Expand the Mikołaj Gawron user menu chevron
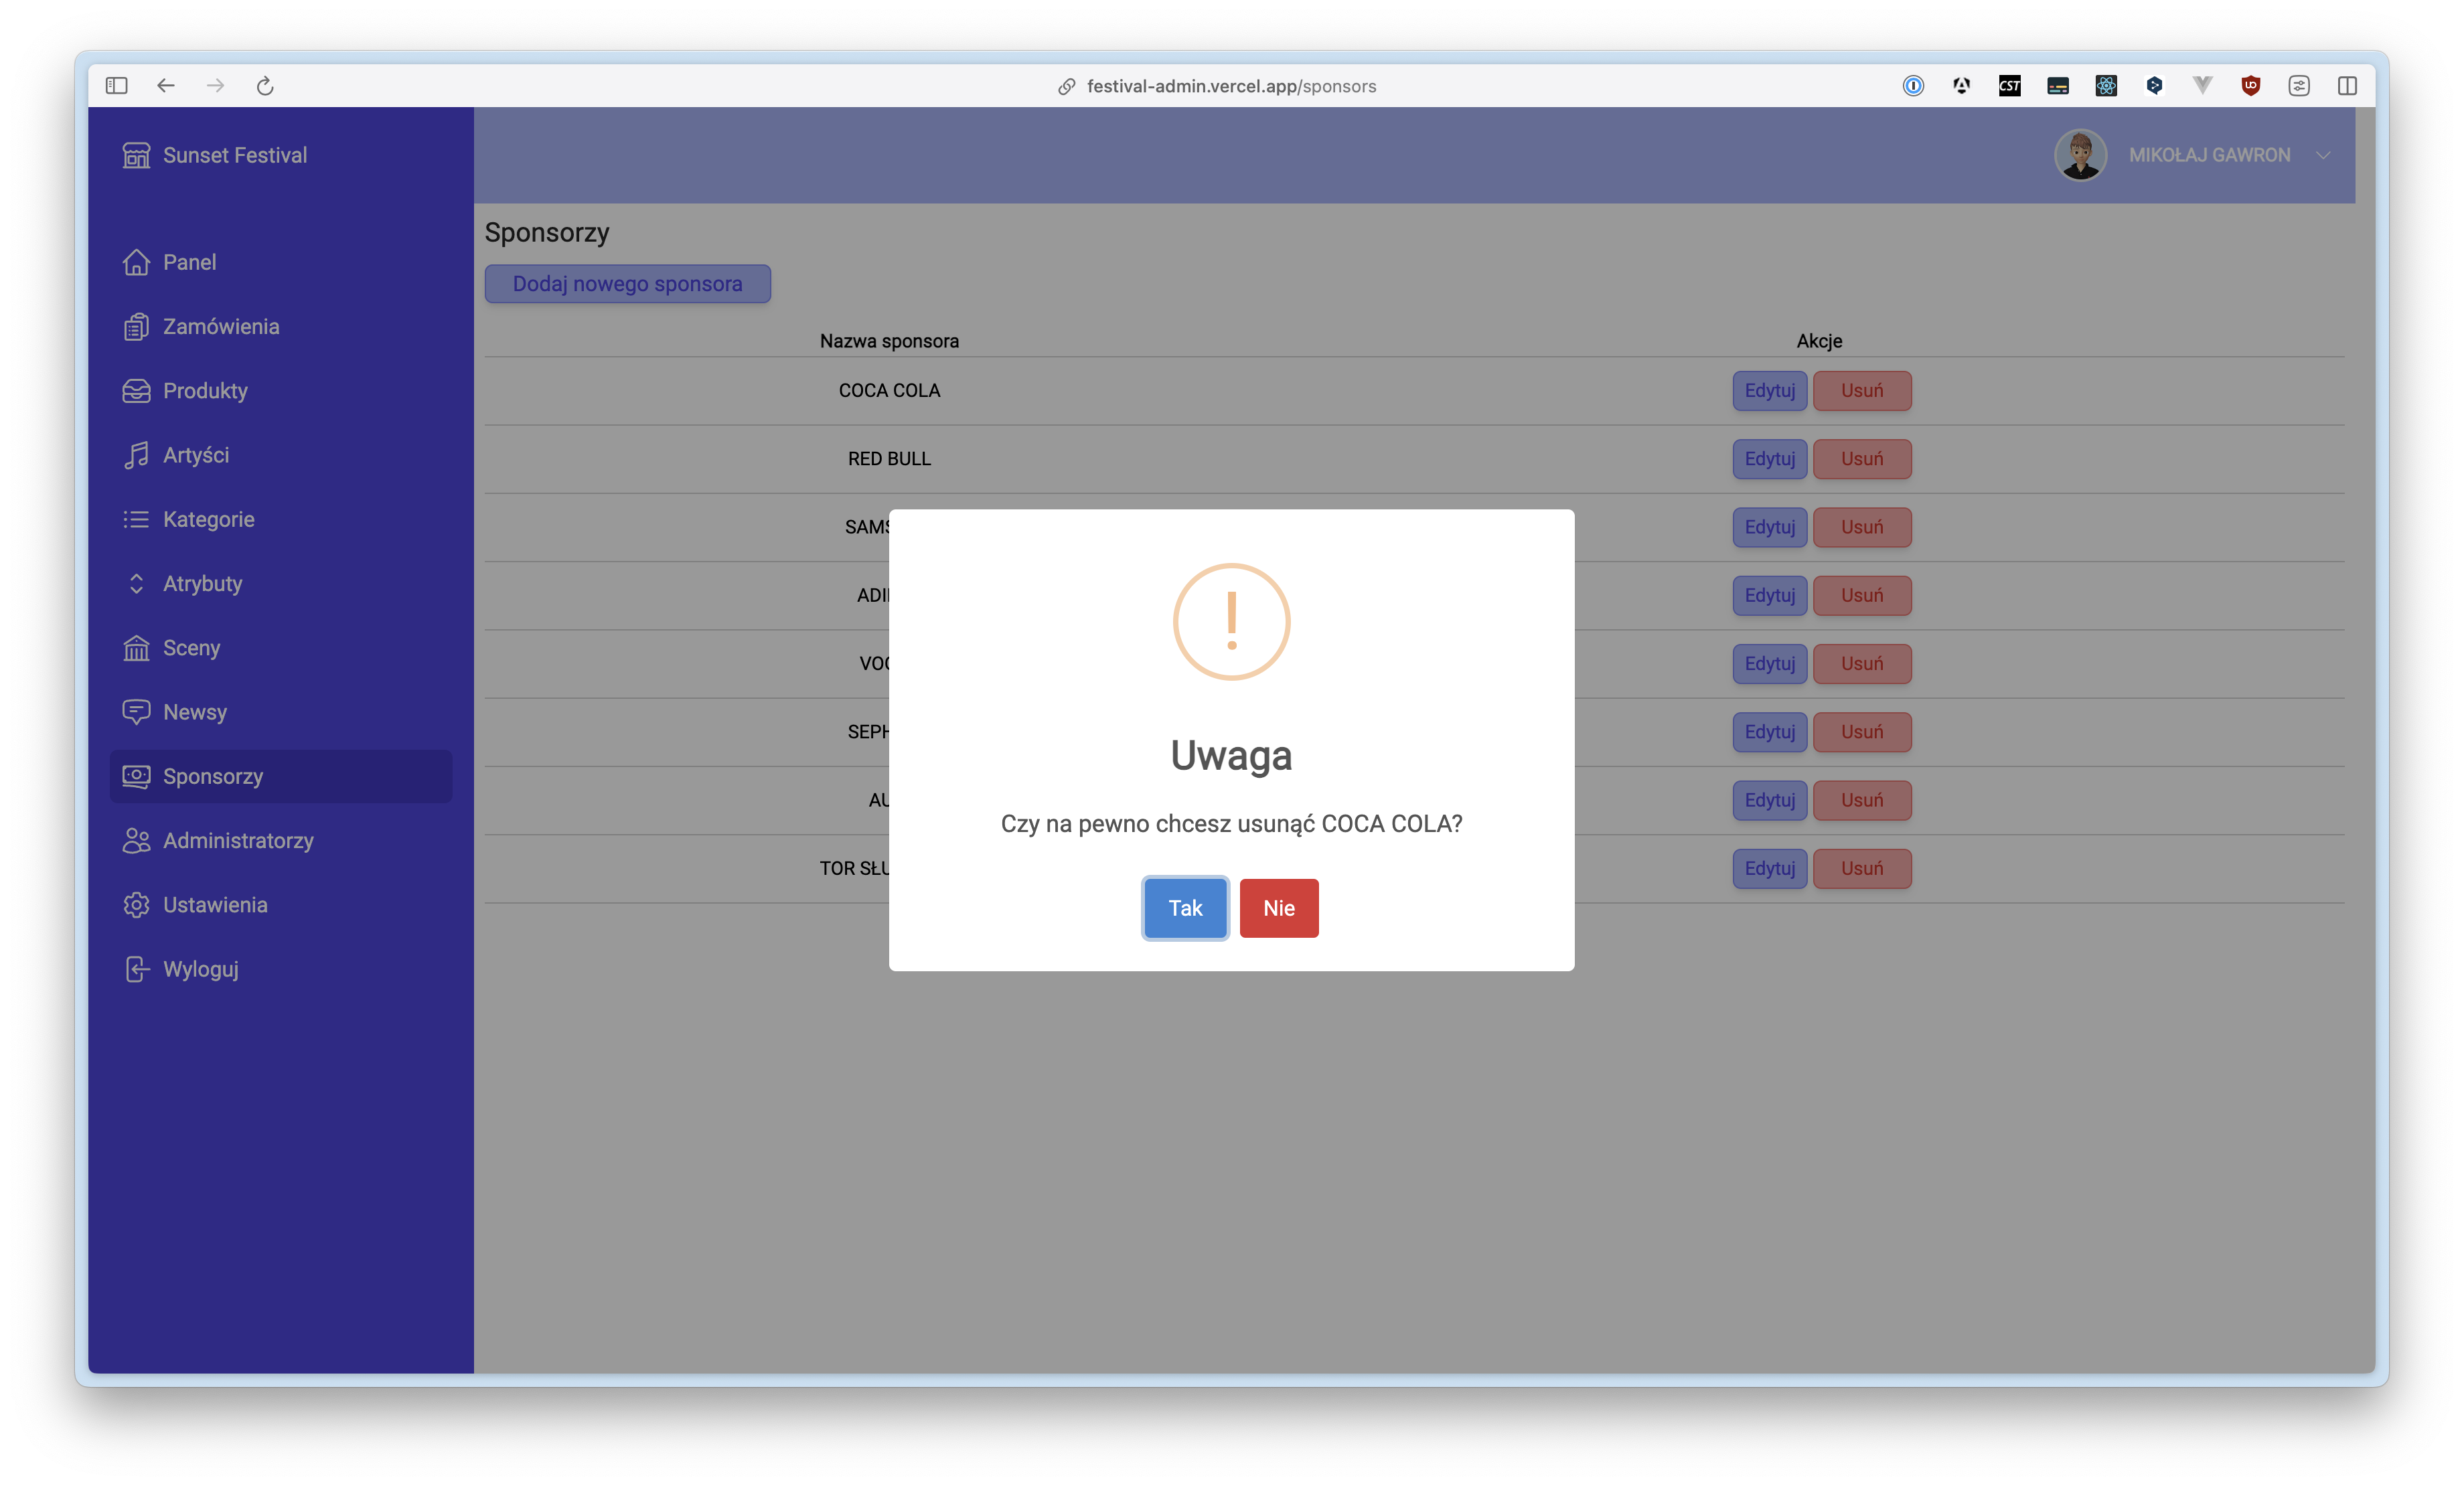Screen dimensions: 2464x1486 [2323, 155]
